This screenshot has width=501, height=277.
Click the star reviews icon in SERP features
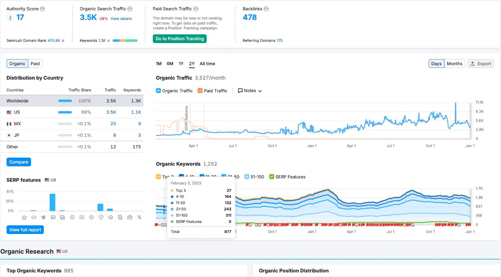[44, 217]
